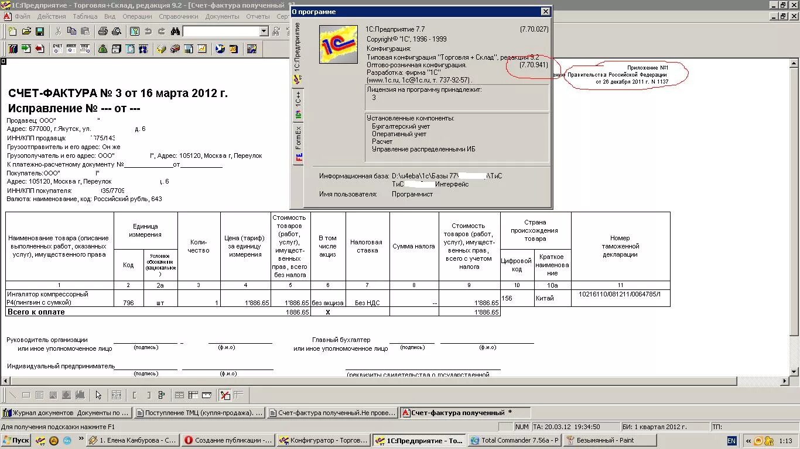Switch to Журнал документов window tab
The width and height of the screenshot is (800, 449).
(67, 413)
